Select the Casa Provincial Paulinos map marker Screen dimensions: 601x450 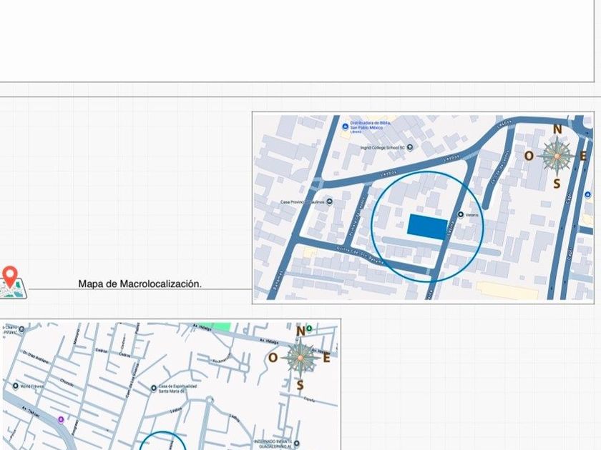pos(329,201)
